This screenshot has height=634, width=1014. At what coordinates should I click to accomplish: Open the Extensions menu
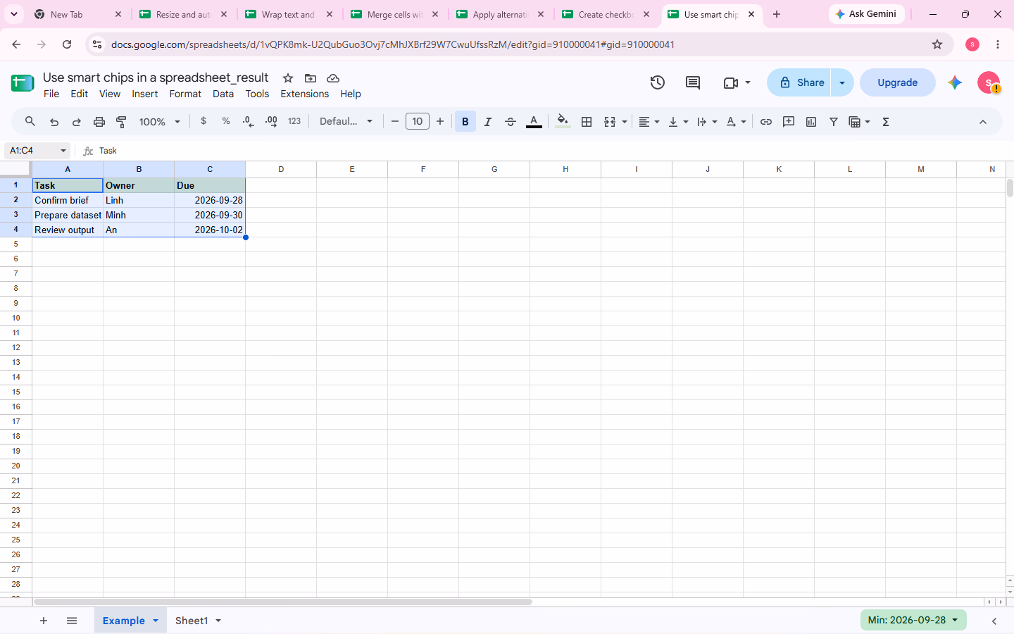304,94
